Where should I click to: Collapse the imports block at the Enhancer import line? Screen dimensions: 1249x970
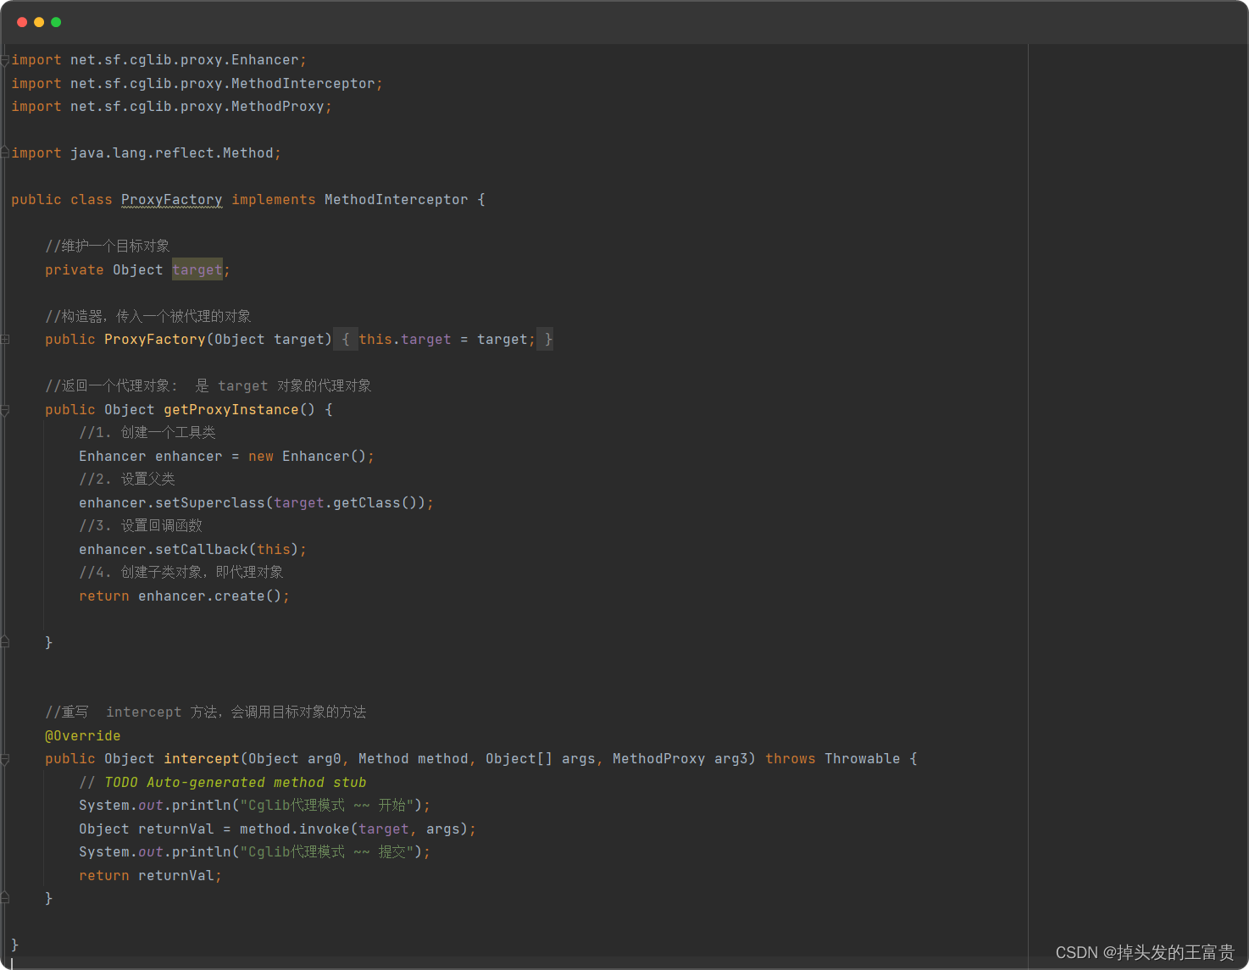pos(5,60)
